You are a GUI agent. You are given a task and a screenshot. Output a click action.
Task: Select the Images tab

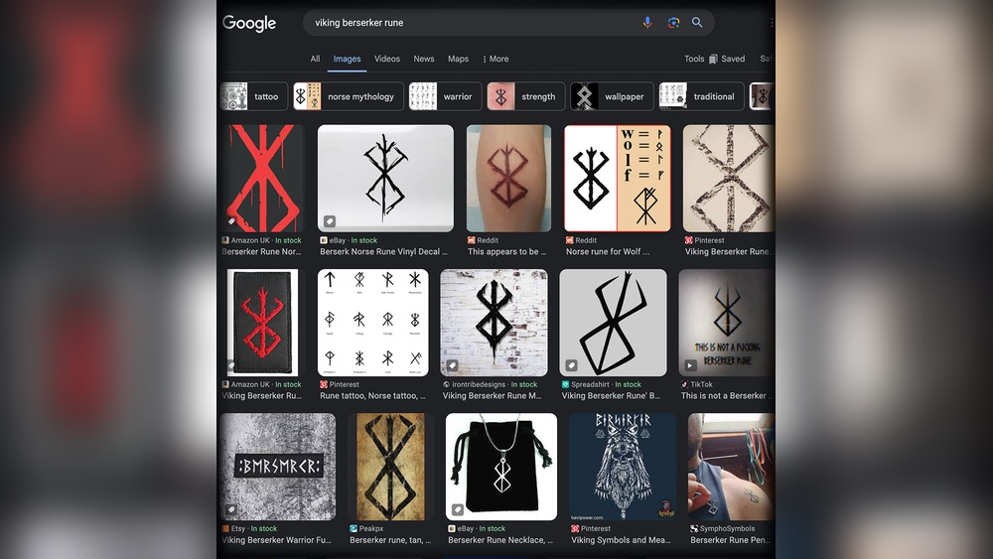click(347, 59)
